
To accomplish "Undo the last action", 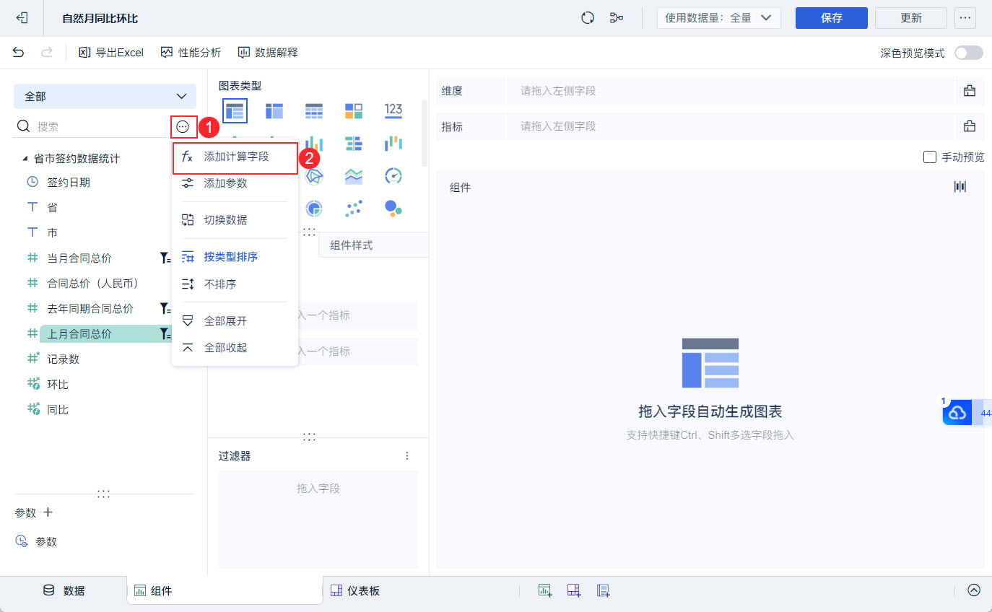I will point(18,53).
